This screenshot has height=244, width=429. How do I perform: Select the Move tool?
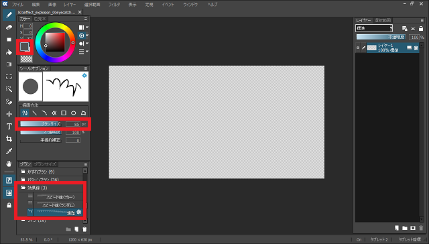(9, 114)
